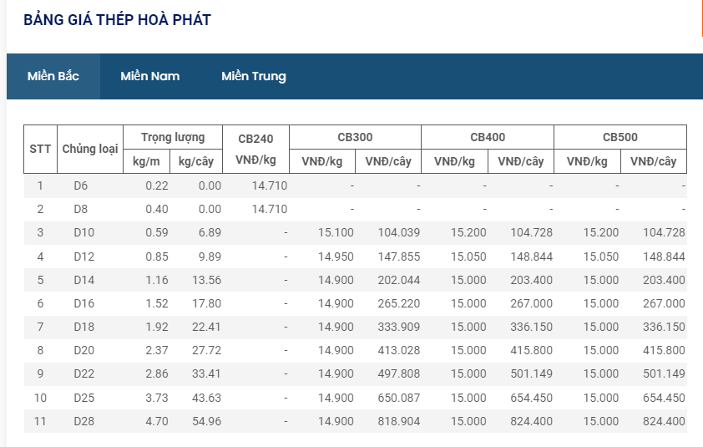Click the 33.41 kg/cây weight value
The image size is (703, 447).
pos(207,373)
